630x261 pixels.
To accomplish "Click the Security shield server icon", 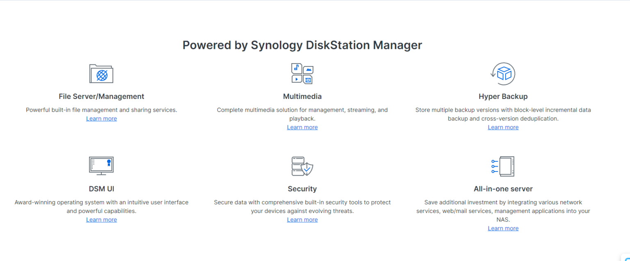I will click(x=302, y=166).
